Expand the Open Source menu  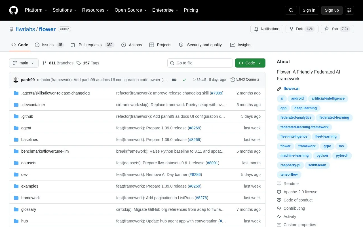pos(130,10)
